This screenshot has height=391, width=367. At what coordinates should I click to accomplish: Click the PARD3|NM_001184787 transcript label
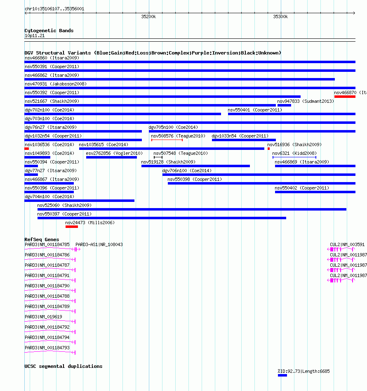point(47,265)
